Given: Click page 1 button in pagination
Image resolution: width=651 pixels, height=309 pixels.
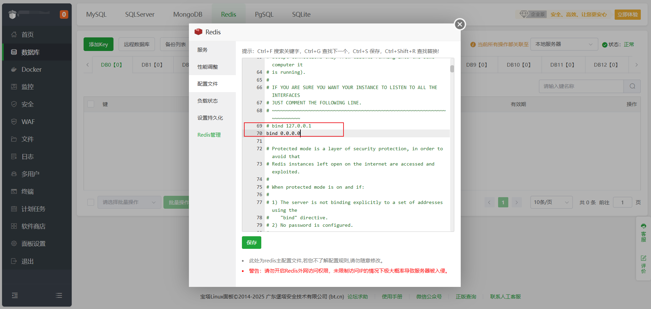Looking at the screenshot, I should [x=503, y=202].
